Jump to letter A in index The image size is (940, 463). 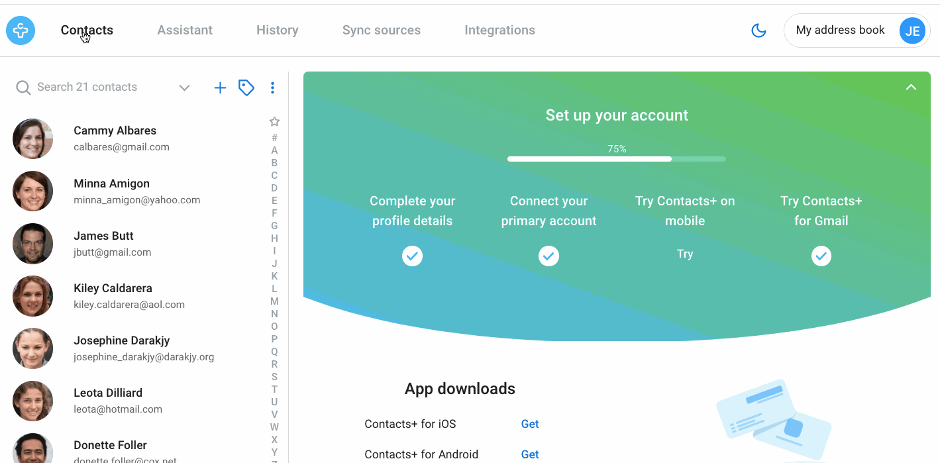pos(274,150)
